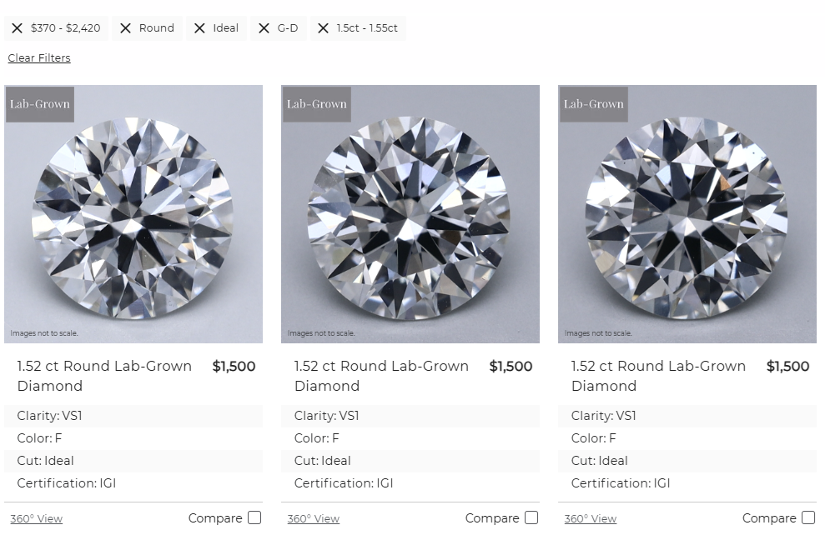
Task: Open 360° View of the third diamond
Action: (x=591, y=519)
